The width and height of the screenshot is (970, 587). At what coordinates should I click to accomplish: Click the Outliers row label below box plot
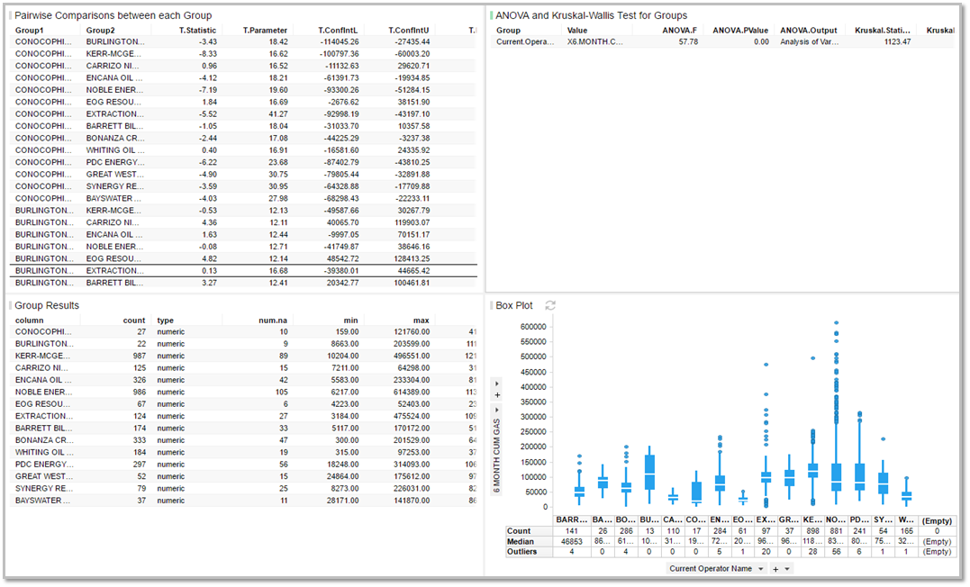(522, 552)
